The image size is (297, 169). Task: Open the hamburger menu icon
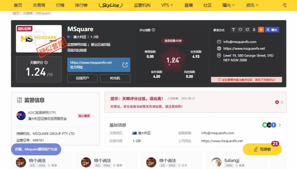tap(284, 5)
